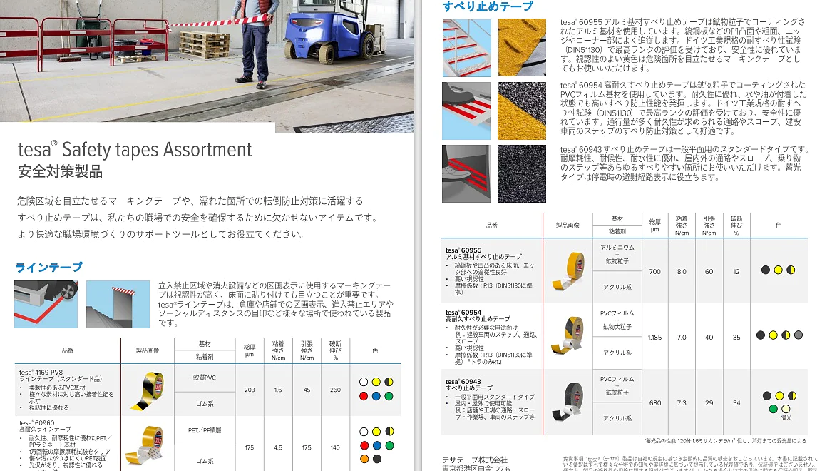Select the '軟質PVC' backing cell
Screen dimensions: 837x471
pos(205,378)
